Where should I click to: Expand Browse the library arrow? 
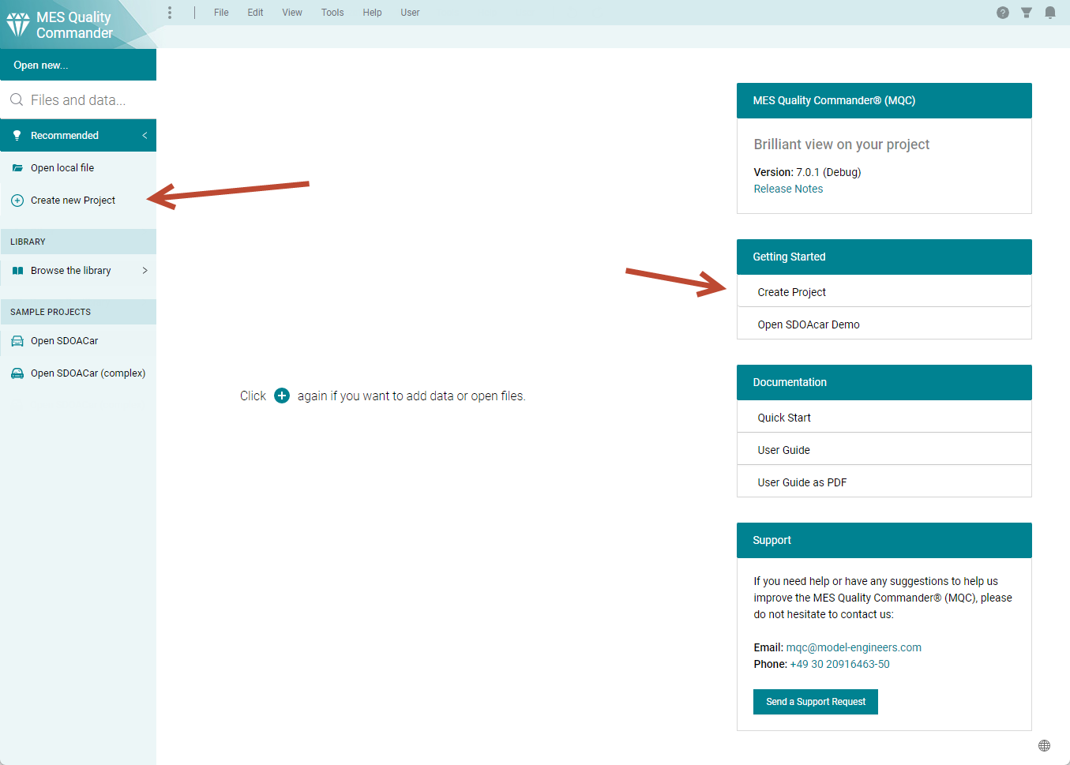(145, 271)
